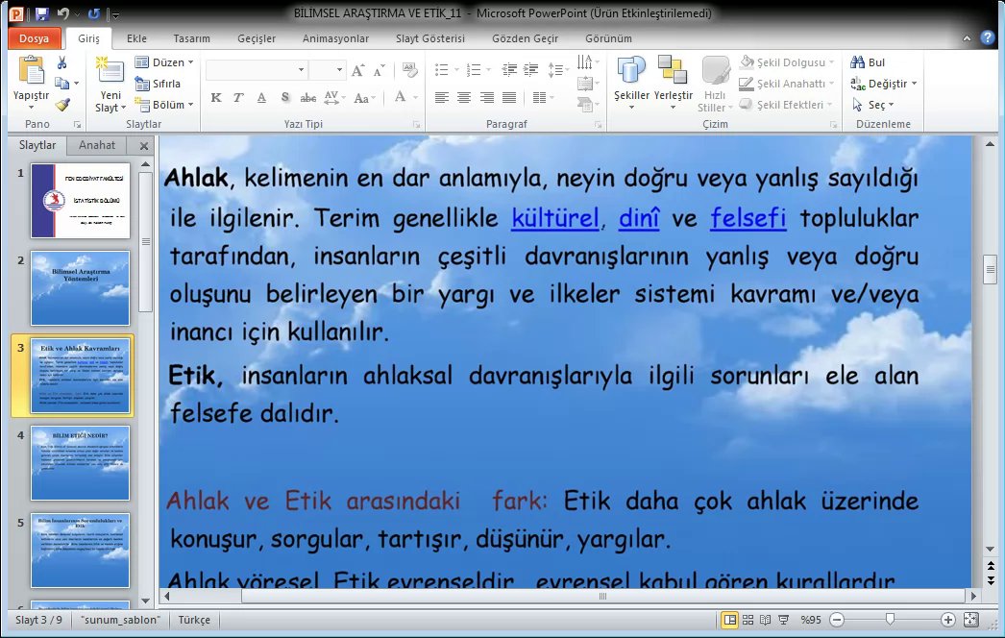Open the numbered list dropdown
The image size is (1005, 638).
(488, 69)
